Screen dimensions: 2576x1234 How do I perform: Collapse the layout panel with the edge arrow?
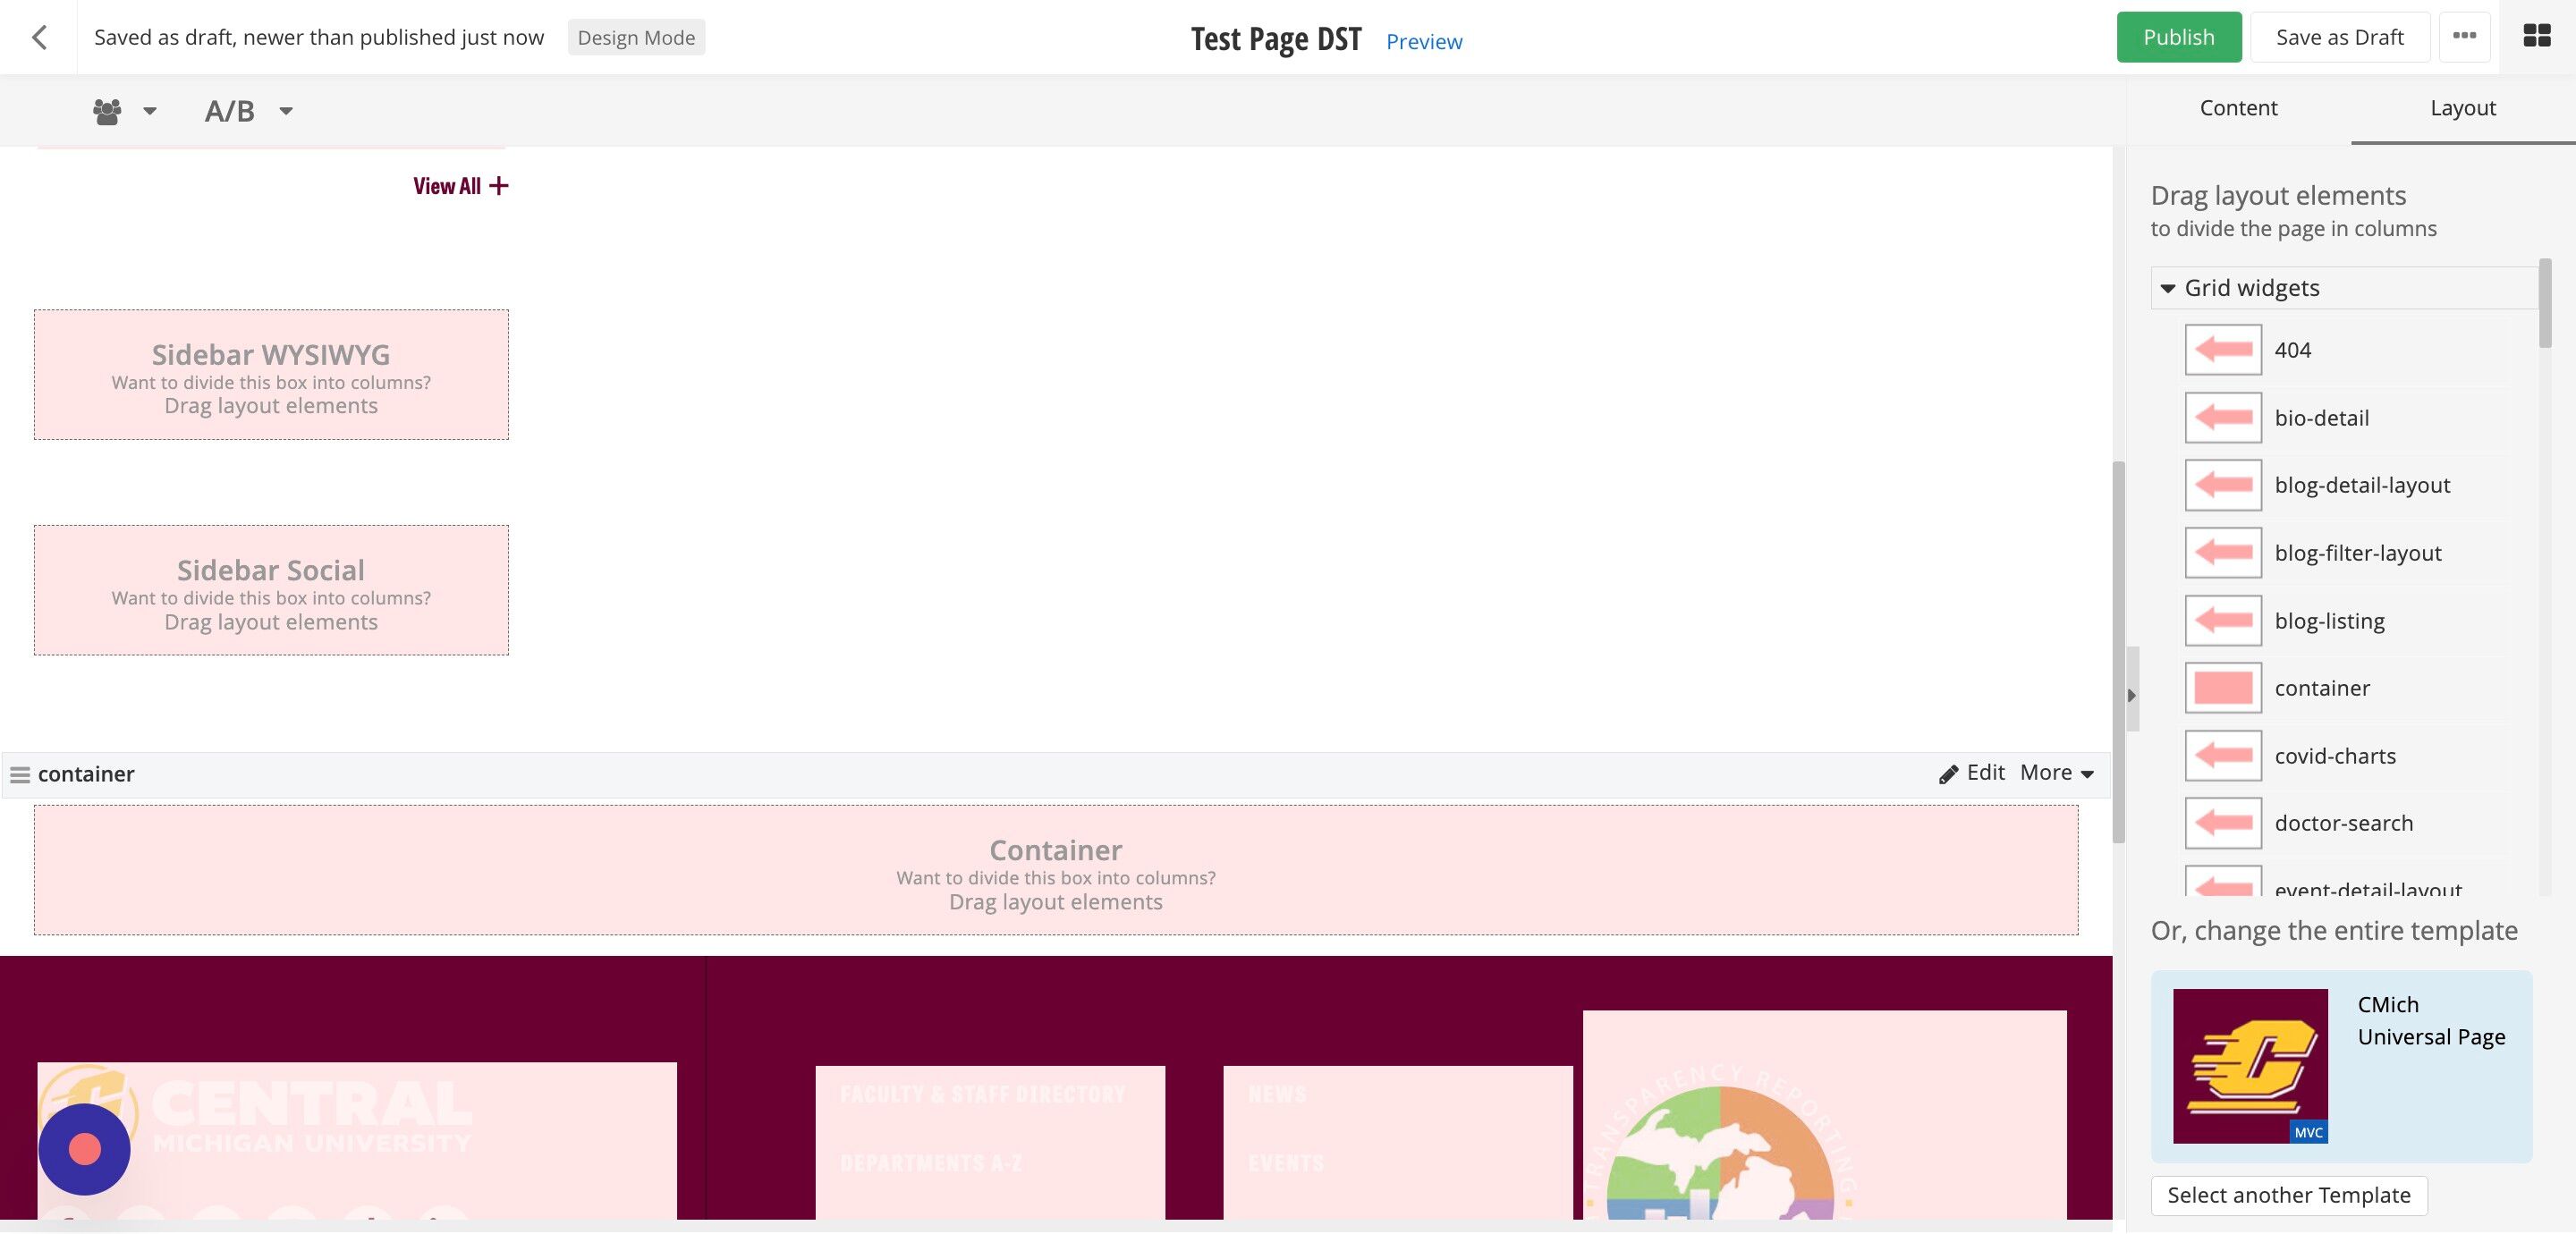[2133, 694]
